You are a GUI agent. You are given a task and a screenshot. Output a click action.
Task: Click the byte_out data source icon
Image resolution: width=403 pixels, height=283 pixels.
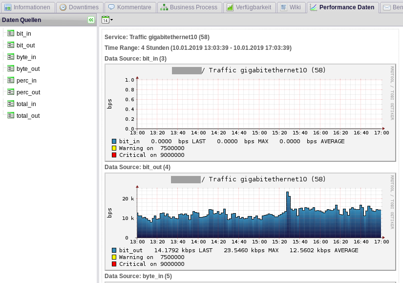click(x=11, y=69)
